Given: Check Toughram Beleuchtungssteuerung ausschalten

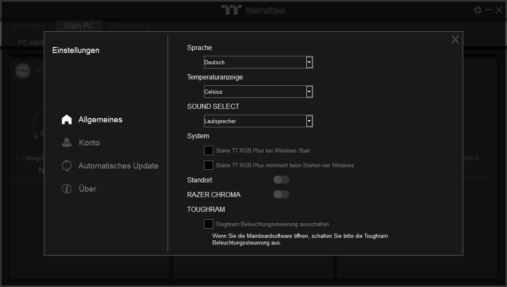Looking at the screenshot, I should pyautogui.click(x=209, y=224).
